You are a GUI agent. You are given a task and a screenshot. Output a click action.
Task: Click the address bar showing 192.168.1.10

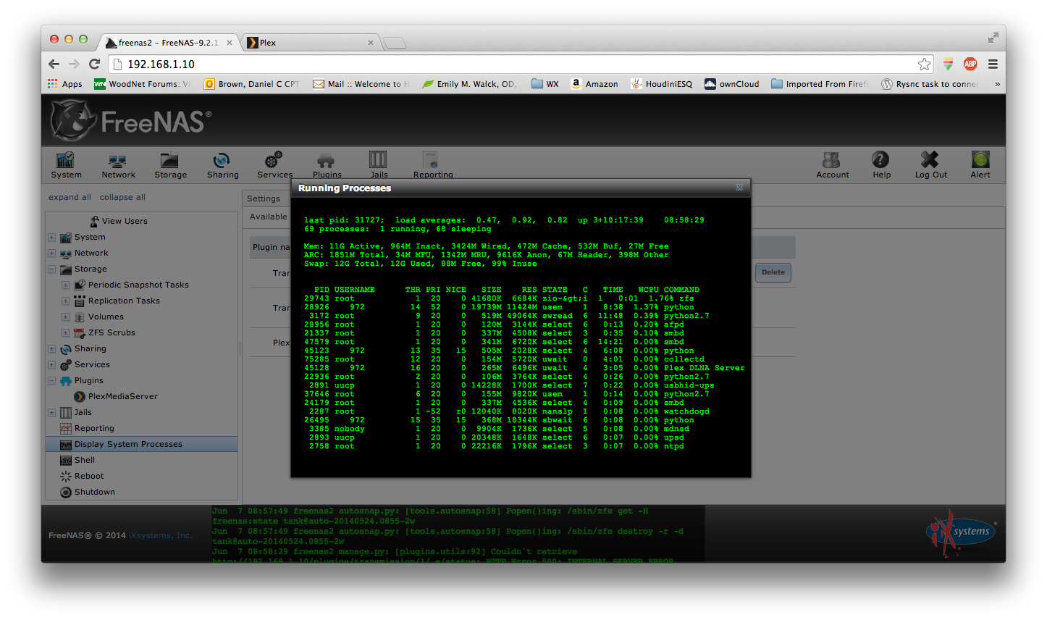click(x=513, y=64)
